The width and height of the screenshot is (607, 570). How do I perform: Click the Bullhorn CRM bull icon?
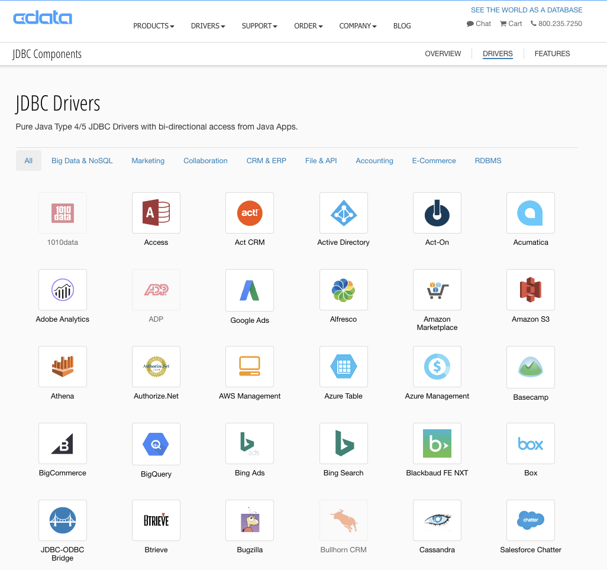click(343, 520)
